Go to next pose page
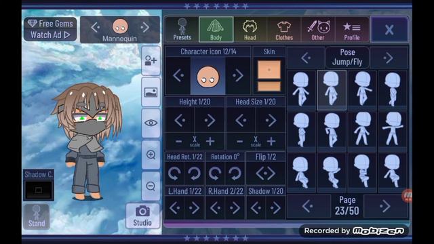The width and height of the screenshot is (434, 244). [x=385, y=206]
